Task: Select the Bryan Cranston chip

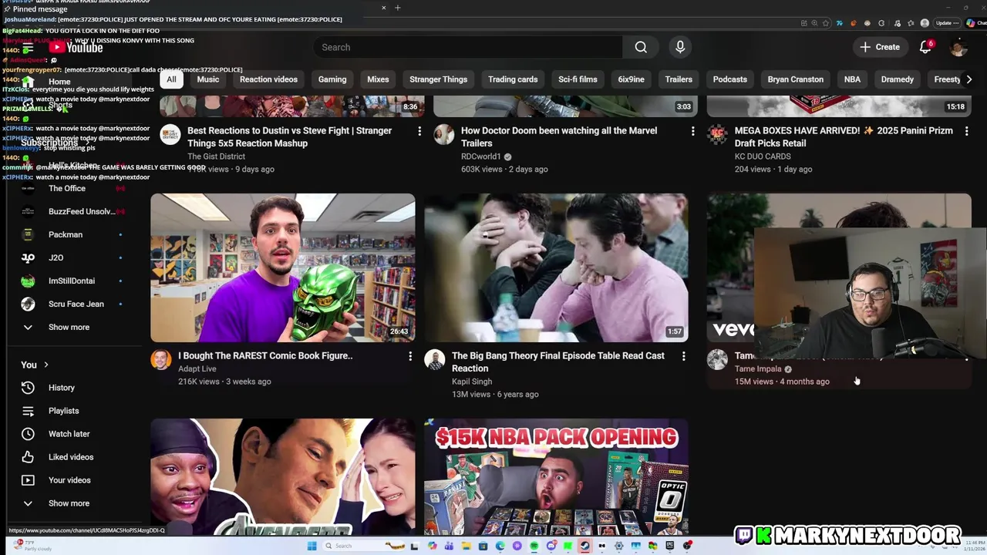Action: [795, 79]
